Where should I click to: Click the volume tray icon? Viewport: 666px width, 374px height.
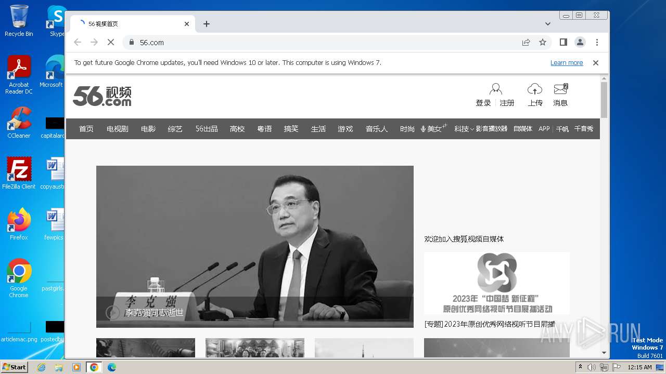(592, 367)
